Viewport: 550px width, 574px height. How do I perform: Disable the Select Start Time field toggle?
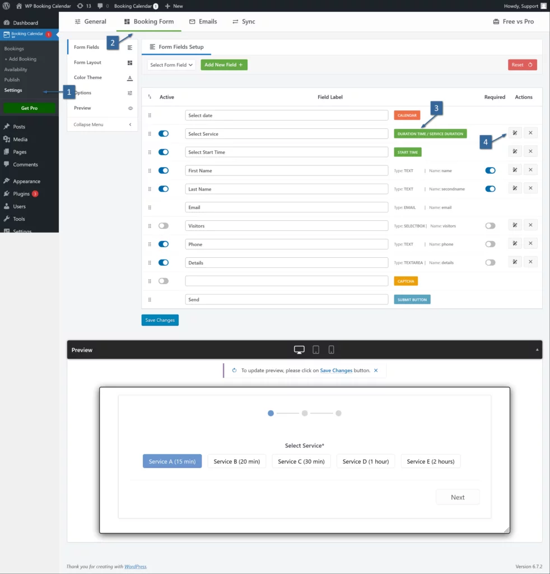(164, 152)
